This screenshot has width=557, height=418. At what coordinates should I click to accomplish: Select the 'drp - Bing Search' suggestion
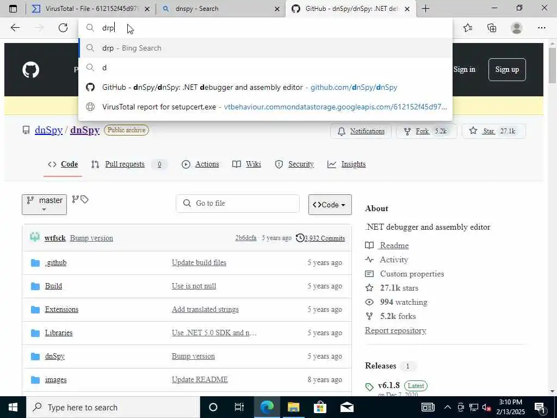click(265, 48)
